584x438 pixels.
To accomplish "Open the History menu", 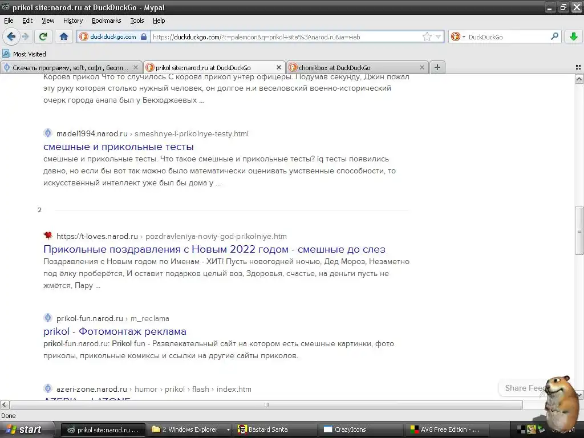I will pyautogui.click(x=73, y=21).
